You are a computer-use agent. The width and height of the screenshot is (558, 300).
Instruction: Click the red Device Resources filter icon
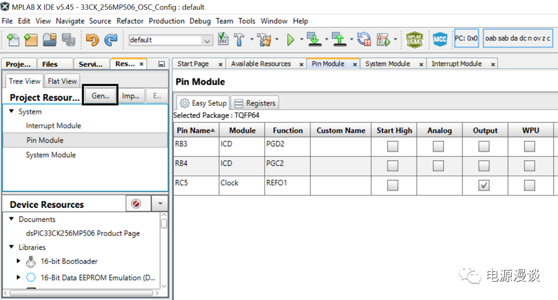(x=136, y=204)
